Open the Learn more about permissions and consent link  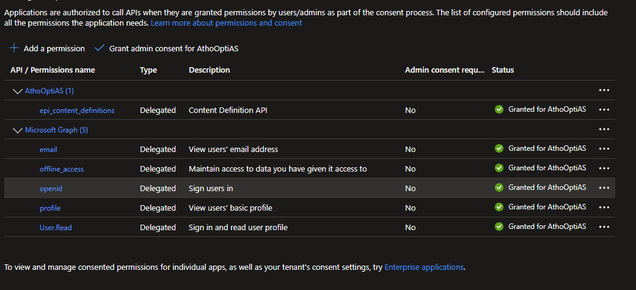(226, 23)
